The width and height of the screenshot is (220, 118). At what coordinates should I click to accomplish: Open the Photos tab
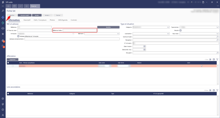(x=52, y=20)
